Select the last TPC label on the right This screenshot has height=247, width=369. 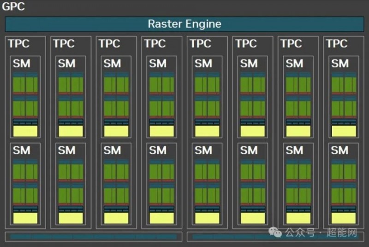(337, 44)
